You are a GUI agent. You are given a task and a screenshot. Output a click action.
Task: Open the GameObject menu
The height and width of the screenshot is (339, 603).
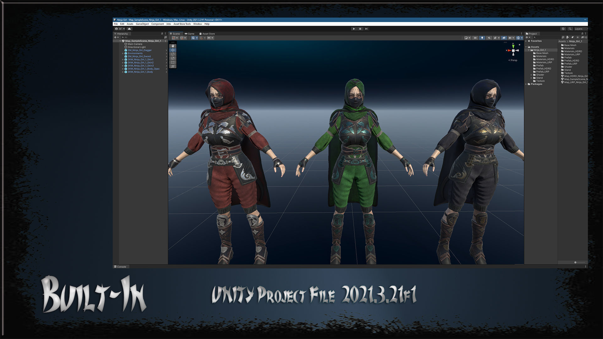[x=142, y=24]
